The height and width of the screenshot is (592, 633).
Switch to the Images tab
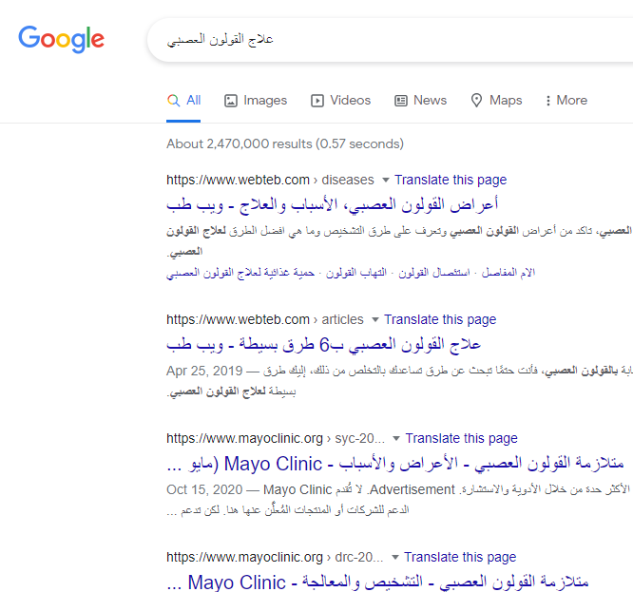[x=256, y=100]
